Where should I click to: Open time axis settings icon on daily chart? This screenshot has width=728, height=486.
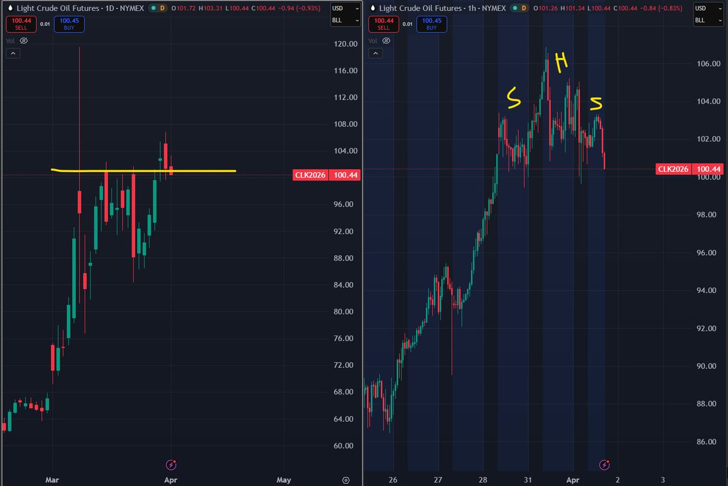click(x=345, y=479)
